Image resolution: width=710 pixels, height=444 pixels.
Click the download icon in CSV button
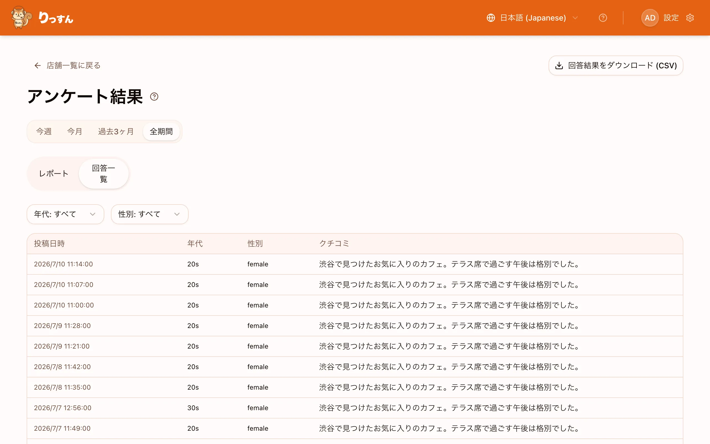point(559,65)
